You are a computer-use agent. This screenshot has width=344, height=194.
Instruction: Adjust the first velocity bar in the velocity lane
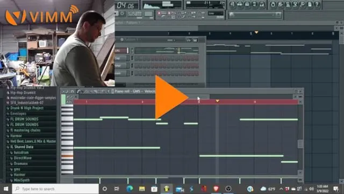point(100,181)
